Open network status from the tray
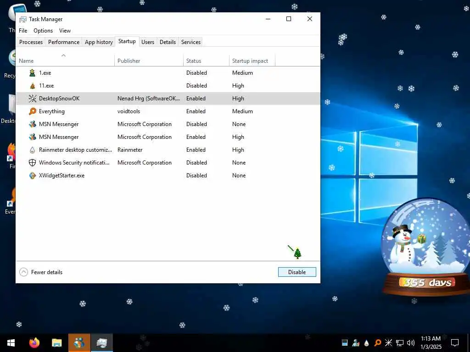This screenshot has height=352, width=470. [400, 343]
